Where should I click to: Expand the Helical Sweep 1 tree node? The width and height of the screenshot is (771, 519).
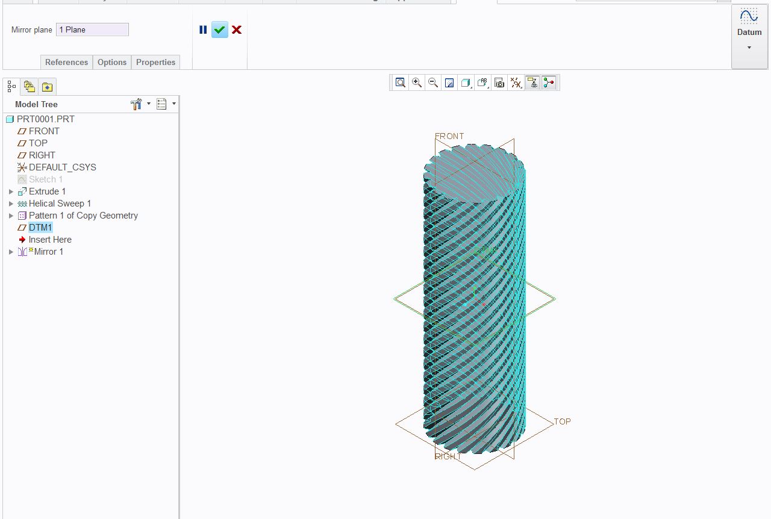tap(11, 204)
